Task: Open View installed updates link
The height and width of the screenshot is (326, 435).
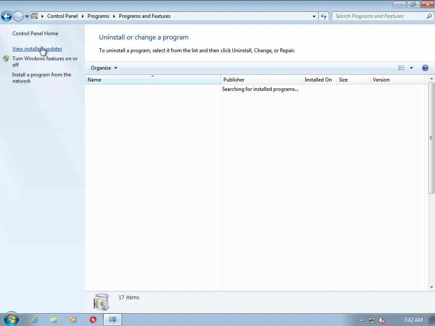Action: pos(37,49)
